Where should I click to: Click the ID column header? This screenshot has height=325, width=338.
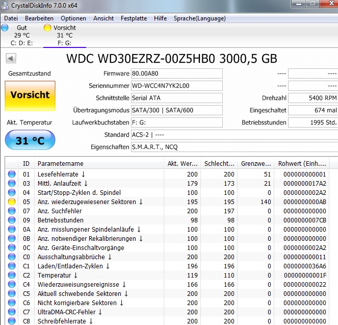(26, 163)
